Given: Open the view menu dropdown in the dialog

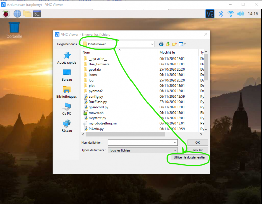Looking at the screenshot, I should [x=182, y=44].
